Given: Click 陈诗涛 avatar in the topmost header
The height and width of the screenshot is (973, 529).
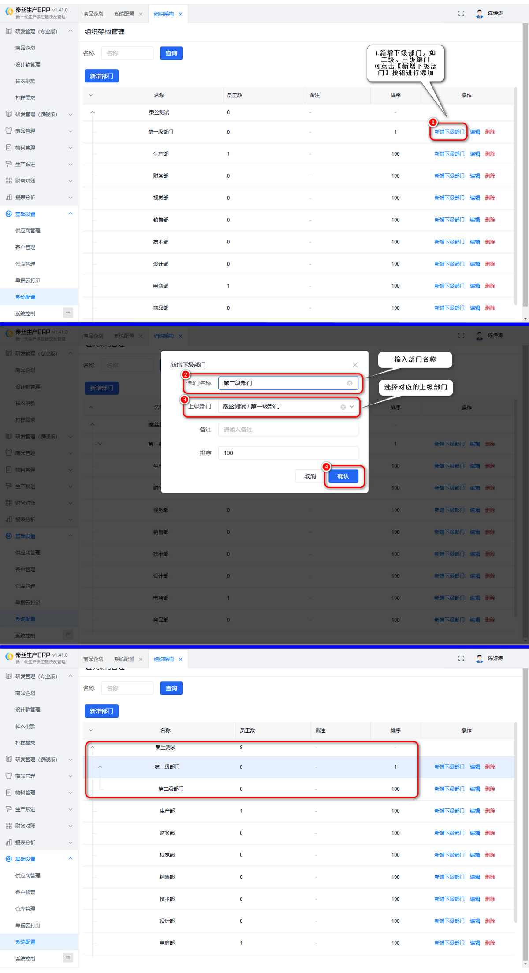Looking at the screenshot, I should [x=479, y=14].
